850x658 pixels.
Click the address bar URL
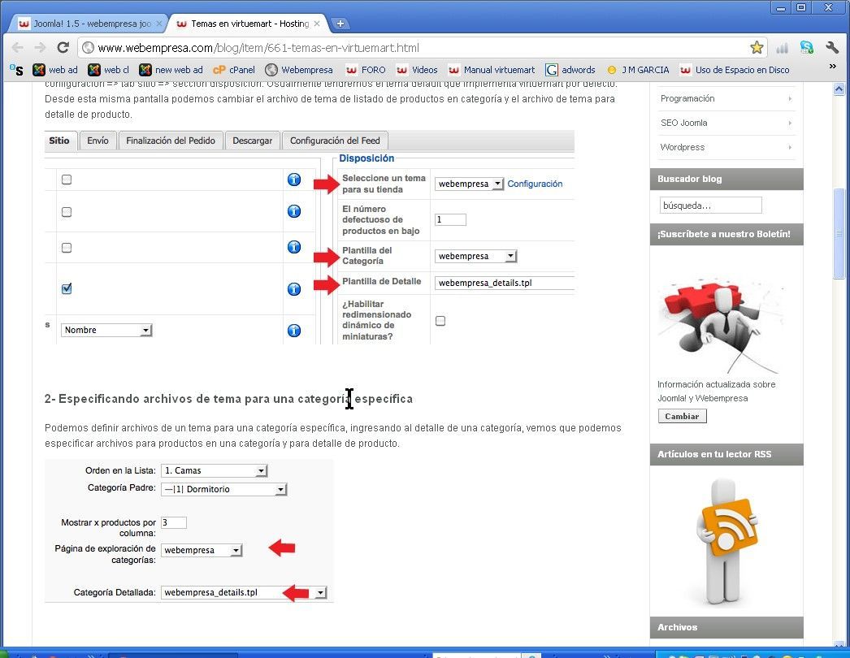pyautogui.click(x=258, y=48)
